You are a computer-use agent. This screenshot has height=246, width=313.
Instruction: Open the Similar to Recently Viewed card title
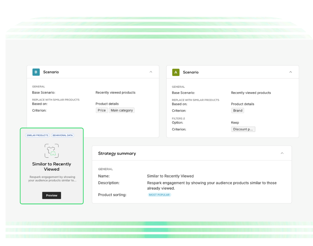[52, 166]
